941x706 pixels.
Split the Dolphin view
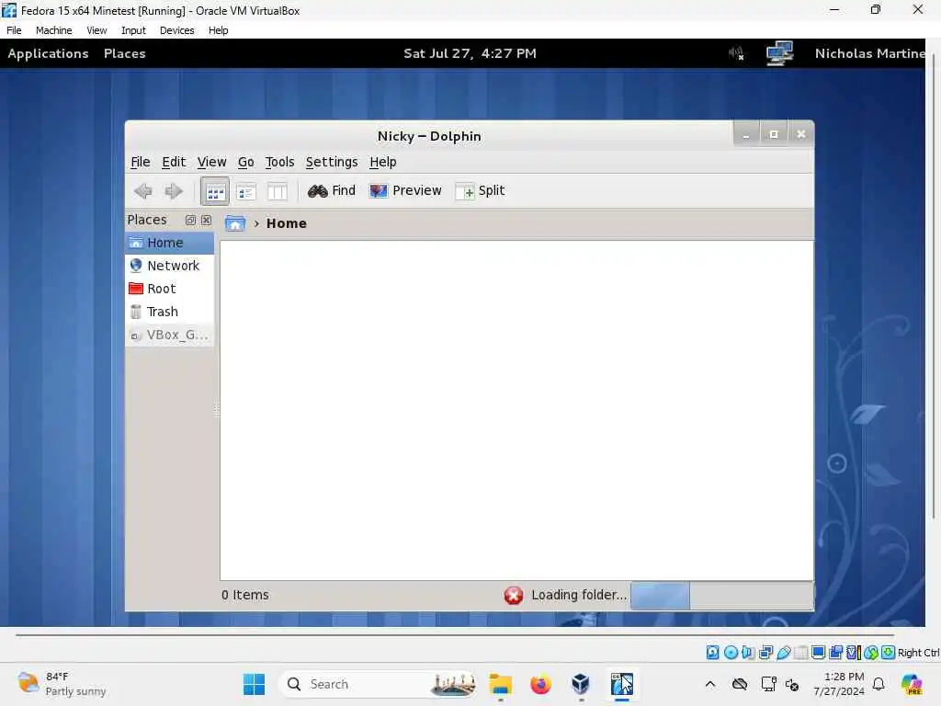480,191
